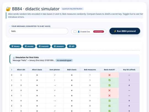The height and width of the screenshot is (112, 149).
Task: Click the Key bit (sifted) column header
Action: [x=129, y=70]
